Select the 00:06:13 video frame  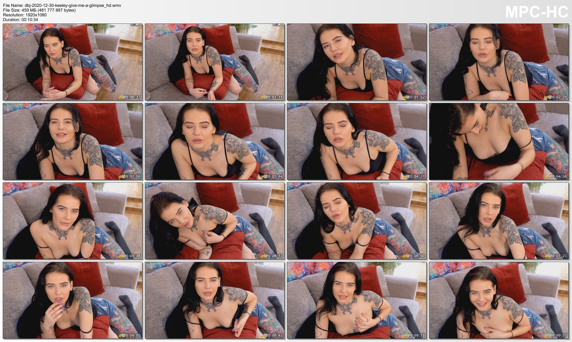pyautogui.click(x=214, y=221)
